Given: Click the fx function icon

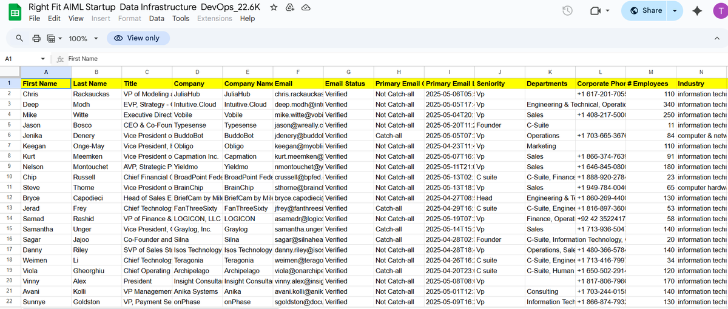Looking at the screenshot, I should pos(59,59).
